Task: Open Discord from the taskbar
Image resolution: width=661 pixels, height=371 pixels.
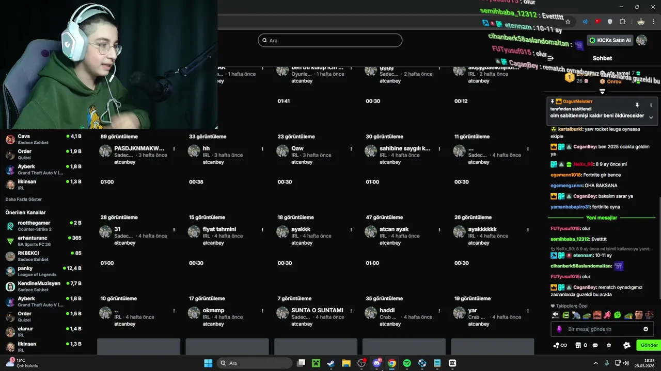Action: pos(376,363)
